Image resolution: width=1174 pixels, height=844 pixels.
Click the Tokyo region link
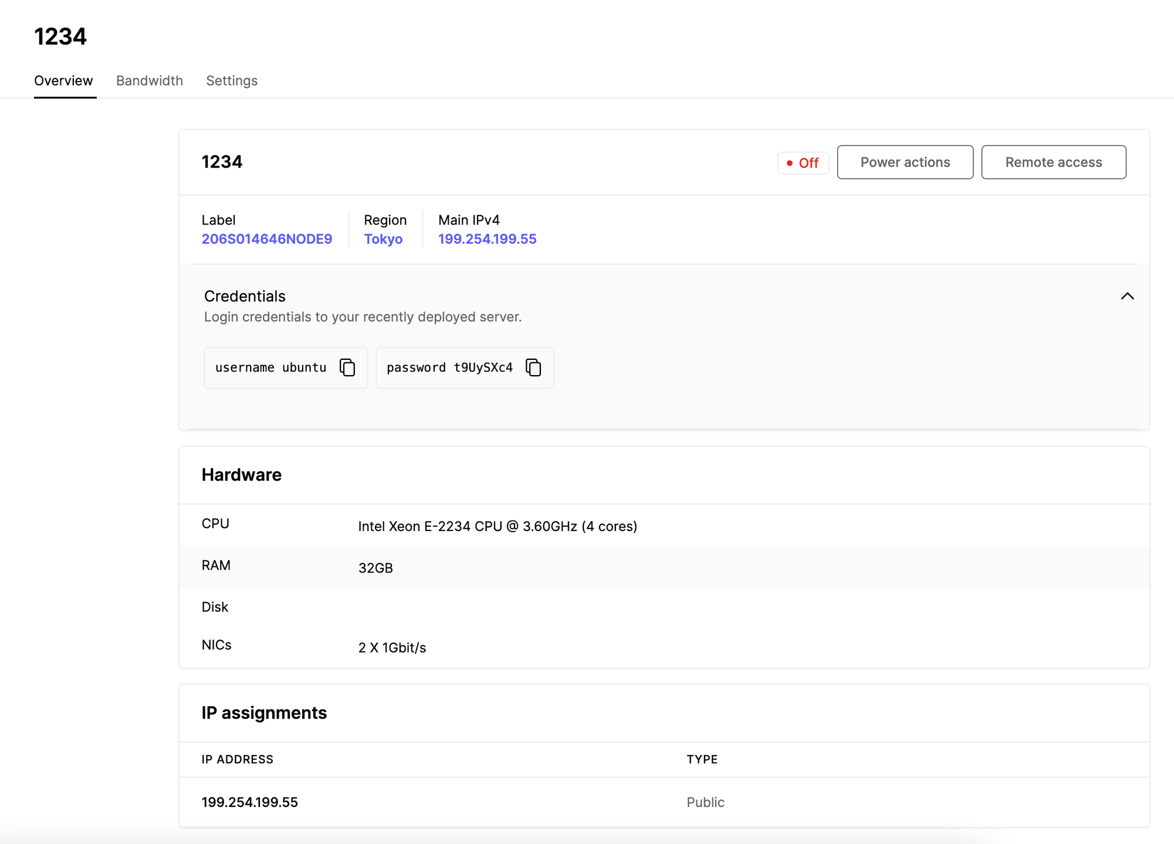click(x=383, y=239)
